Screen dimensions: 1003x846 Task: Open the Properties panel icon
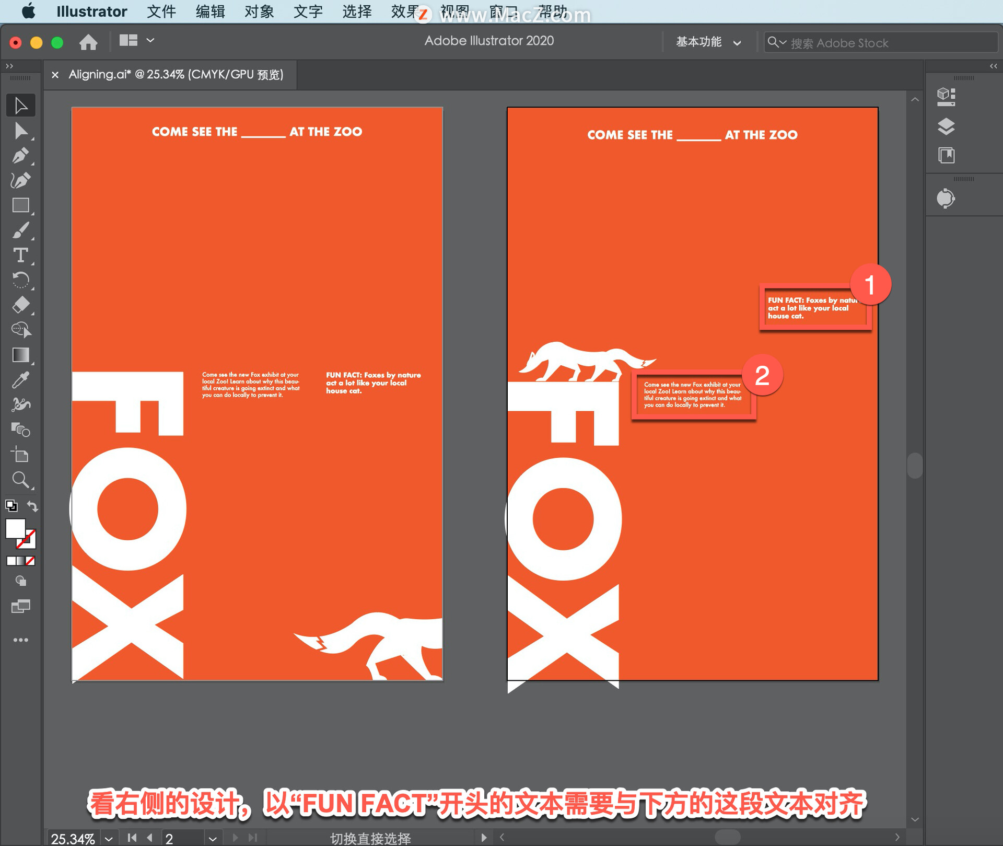[x=946, y=97]
